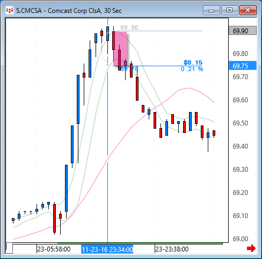Click the green session bar above time axis
262x259 pixels.
(x=140, y=243)
